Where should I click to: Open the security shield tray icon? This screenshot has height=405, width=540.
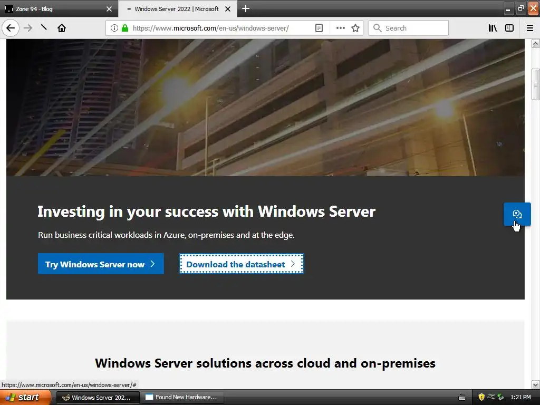click(481, 397)
